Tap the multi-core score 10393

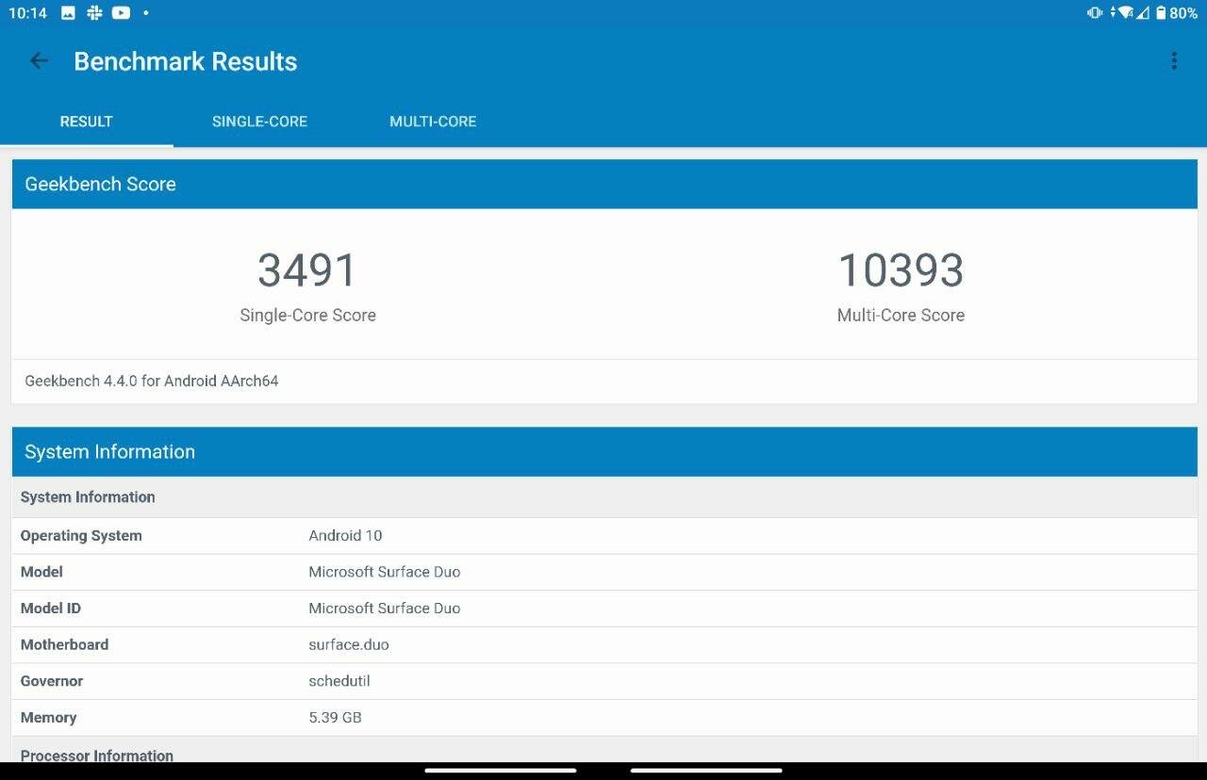coord(901,270)
